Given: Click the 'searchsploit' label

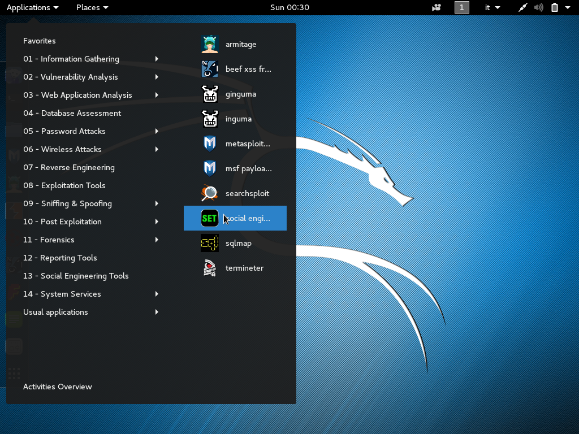Looking at the screenshot, I should (248, 193).
